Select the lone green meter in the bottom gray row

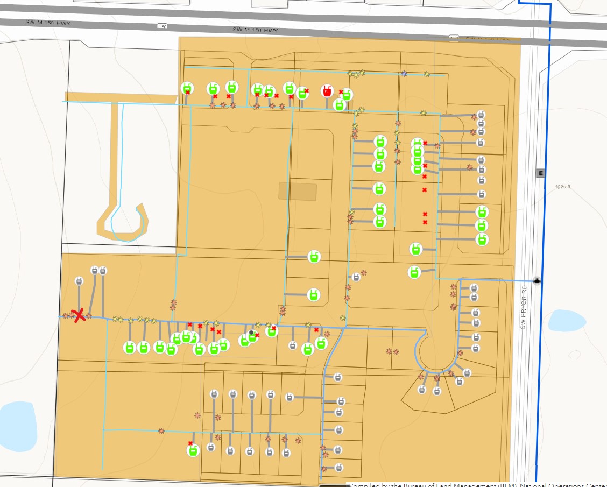193,450
